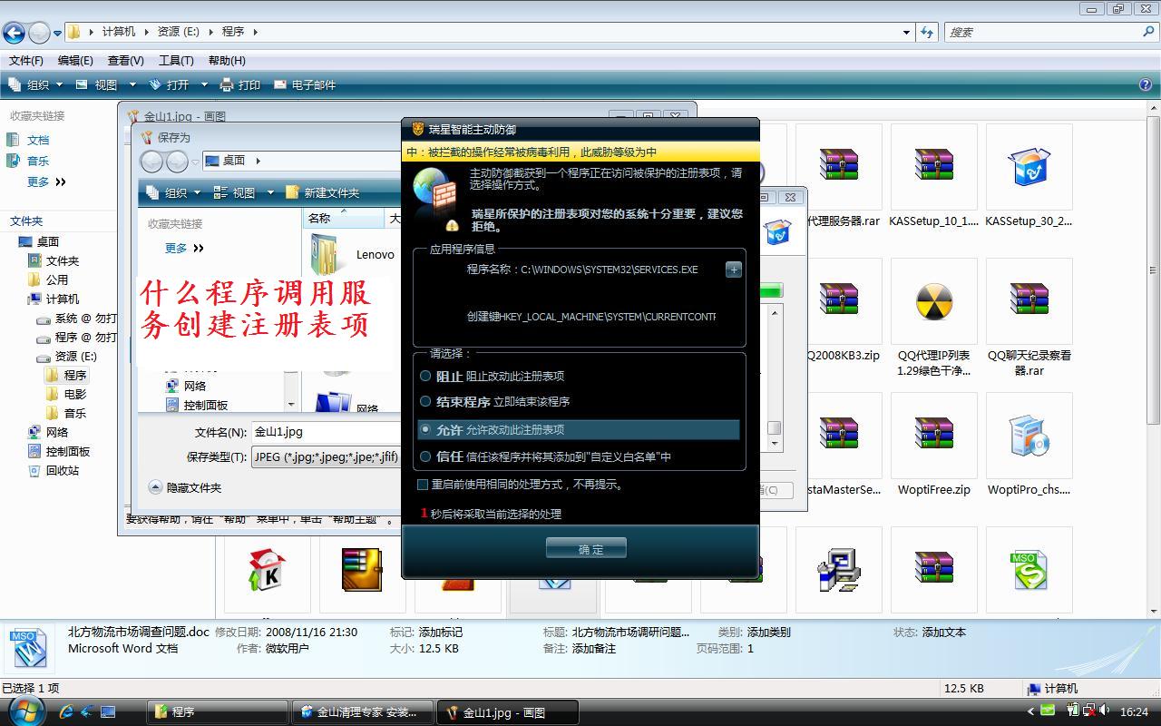The image size is (1161, 726).
Task: Select the MSO S document icon
Action: 1029,570
